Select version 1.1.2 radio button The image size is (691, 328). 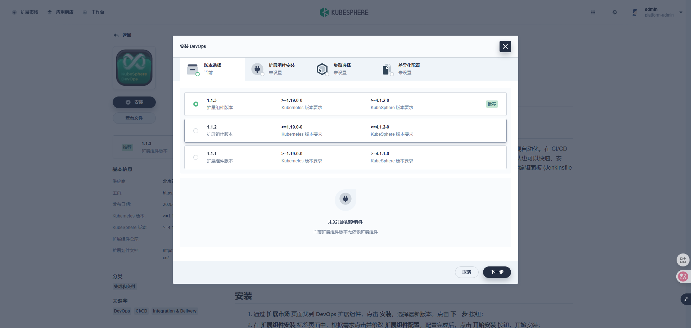click(x=196, y=131)
